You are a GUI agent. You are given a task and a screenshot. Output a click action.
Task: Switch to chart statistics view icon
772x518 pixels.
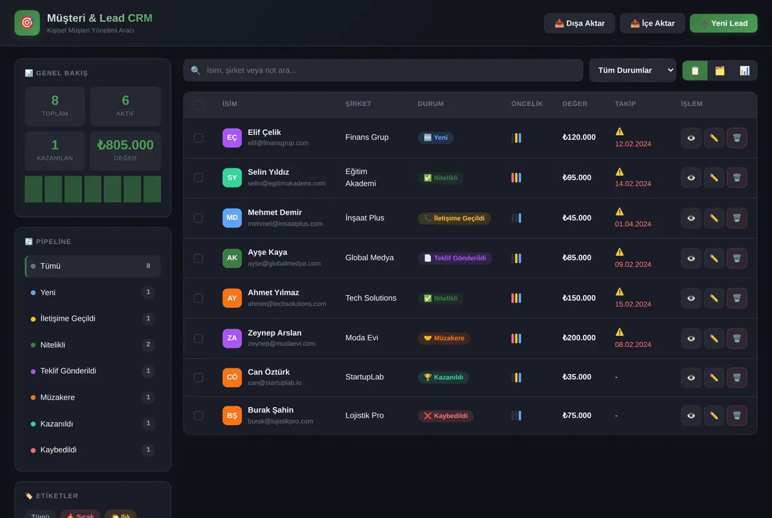(x=744, y=70)
